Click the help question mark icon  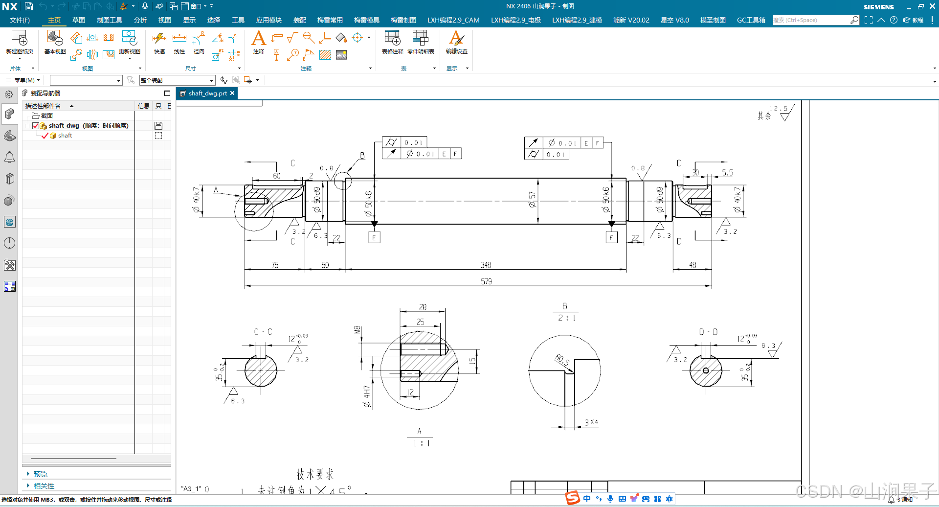(x=894, y=20)
